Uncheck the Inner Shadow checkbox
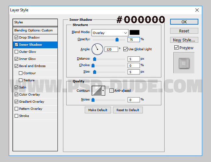 coord(16,44)
